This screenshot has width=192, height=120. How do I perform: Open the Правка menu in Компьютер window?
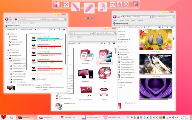14,23
